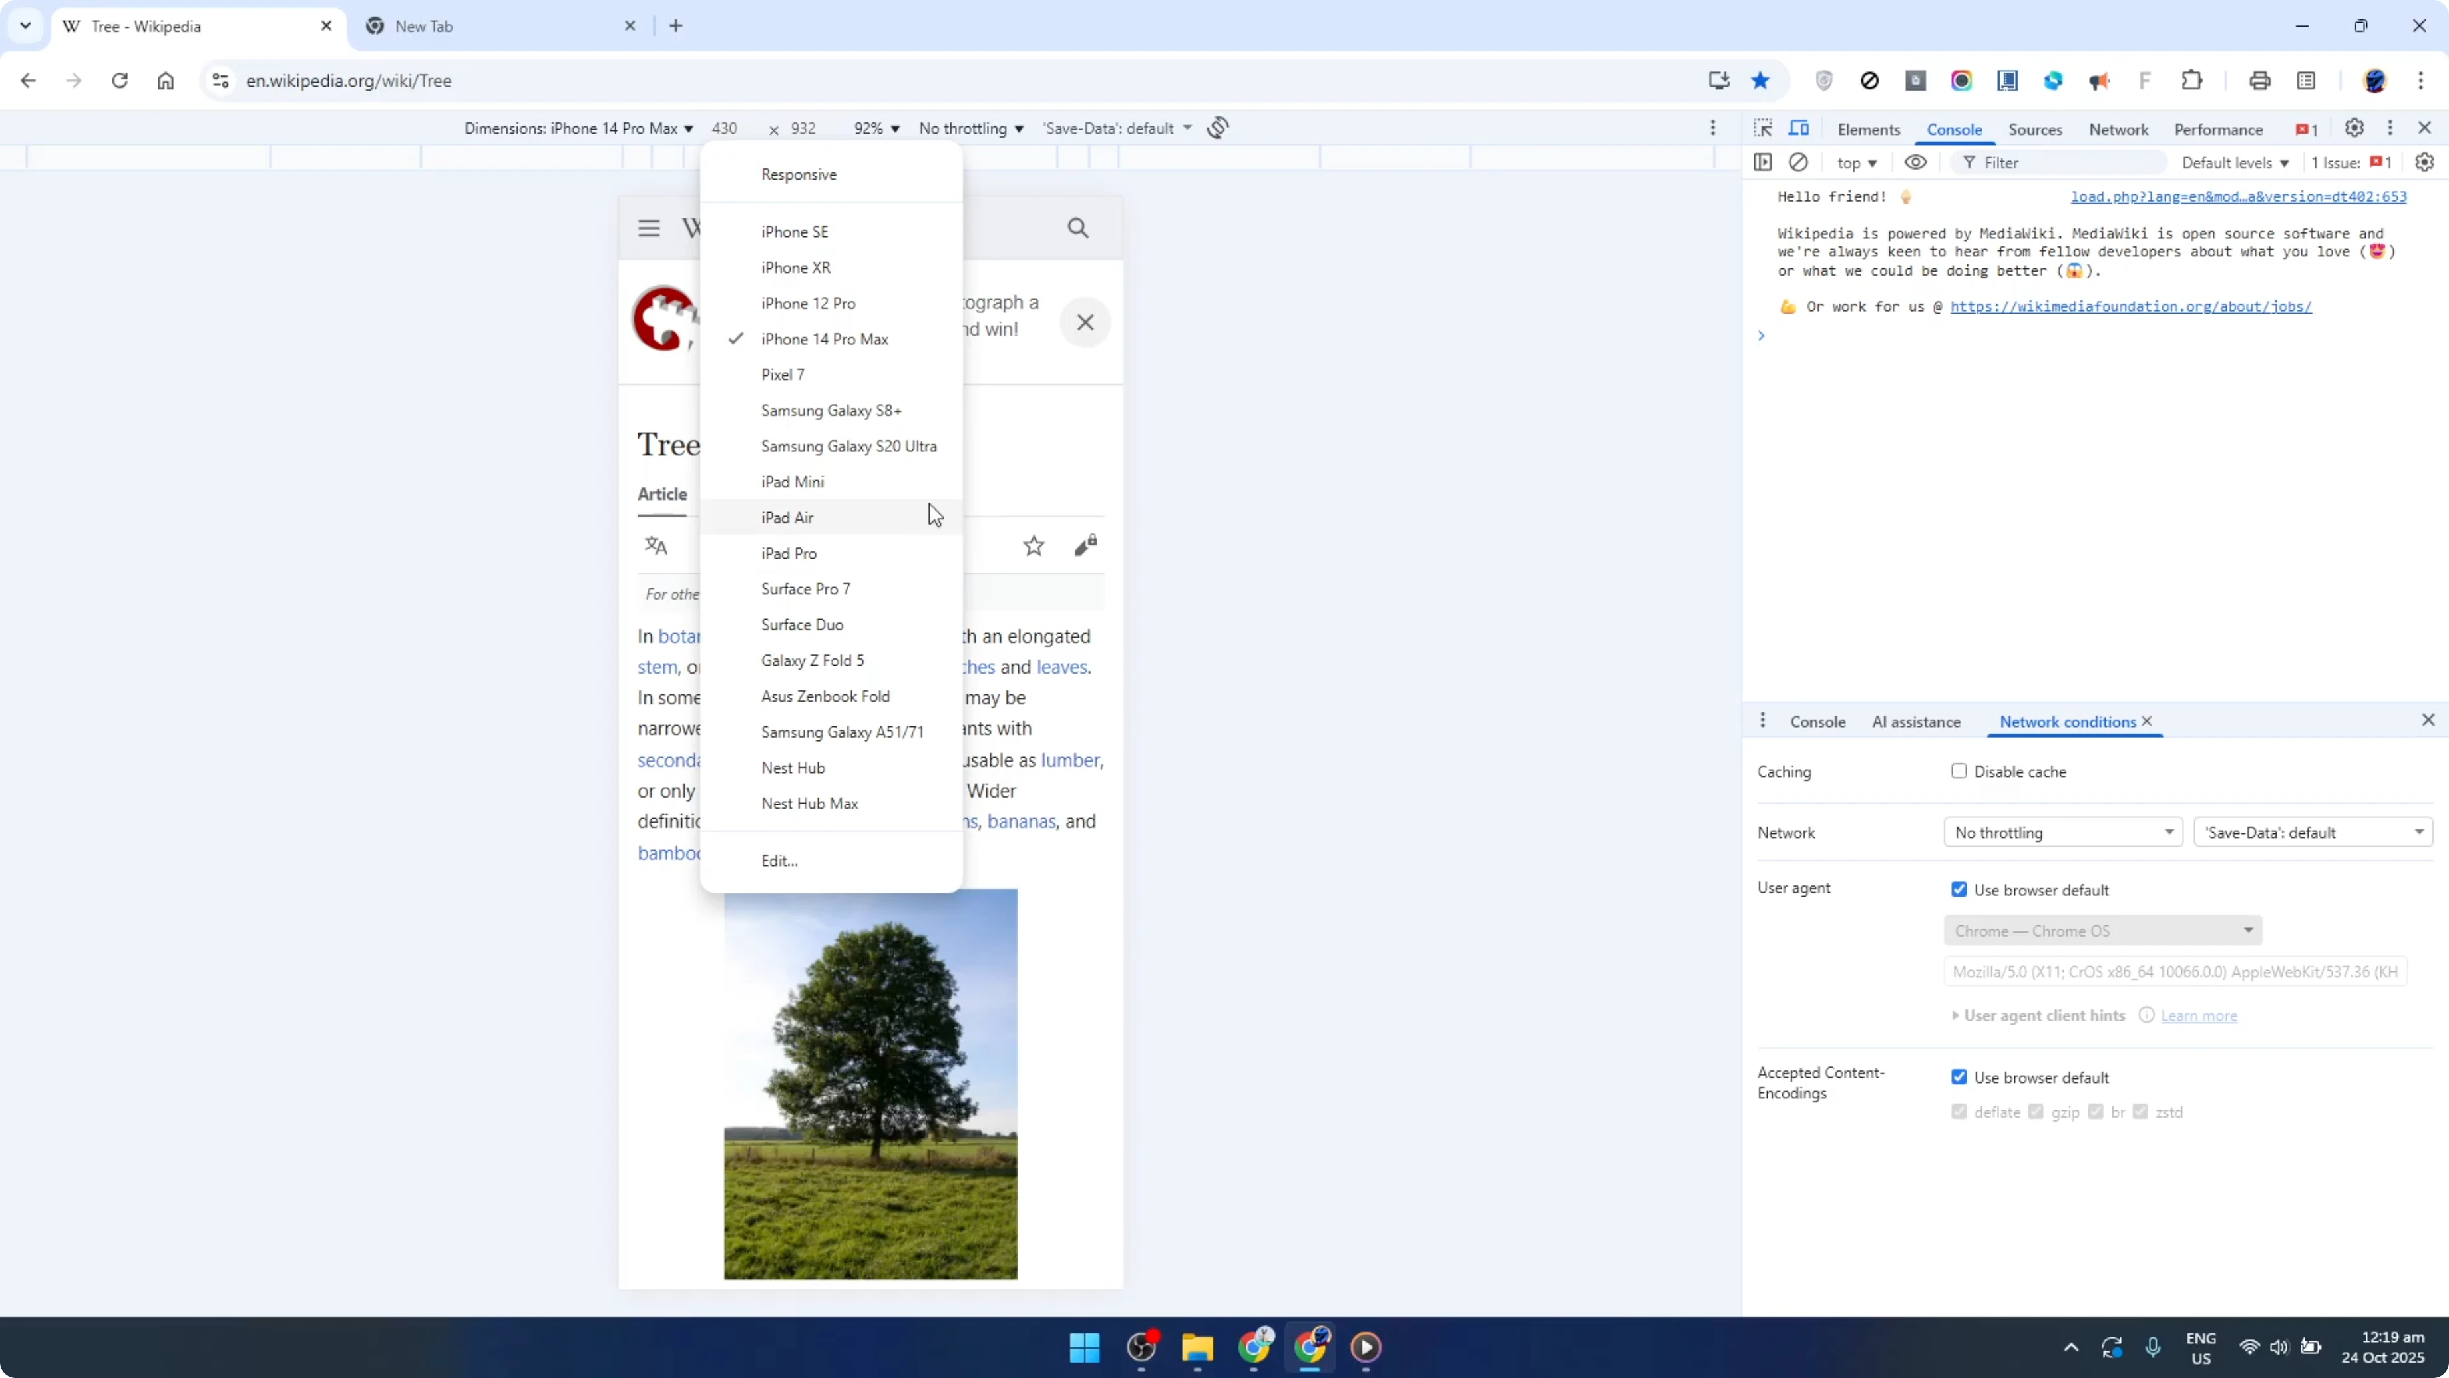Switch to the Sources tab
The image size is (2449, 1378).
[2034, 129]
